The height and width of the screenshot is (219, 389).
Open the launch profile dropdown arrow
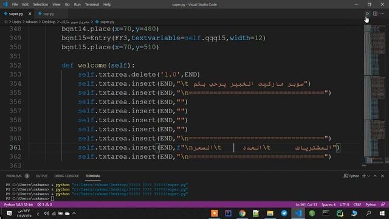point(368,176)
